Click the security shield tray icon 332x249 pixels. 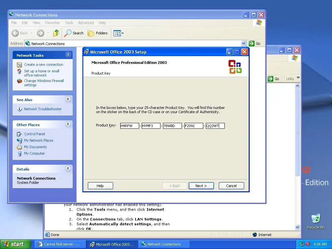[308, 244]
